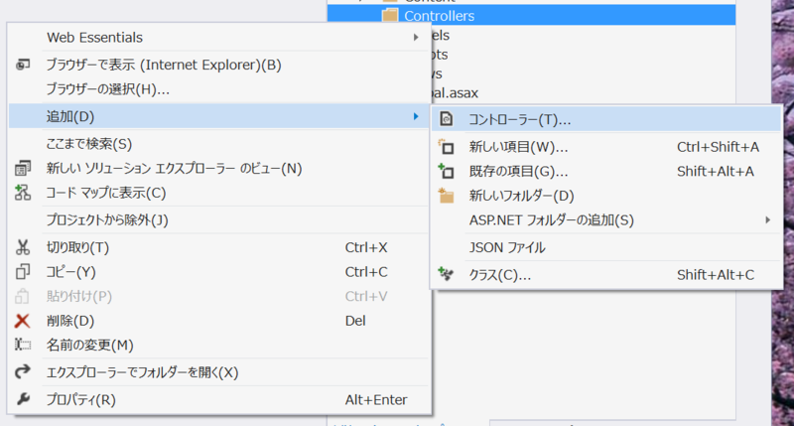This screenshot has width=794, height=426.
Task: Click the existing item icon beside 既存の項目
Action: click(x=446, y=171)
